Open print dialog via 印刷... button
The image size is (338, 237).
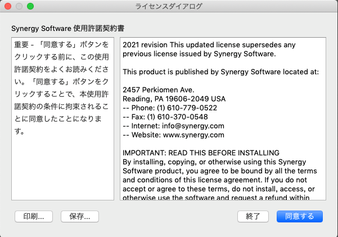[34, 216]
